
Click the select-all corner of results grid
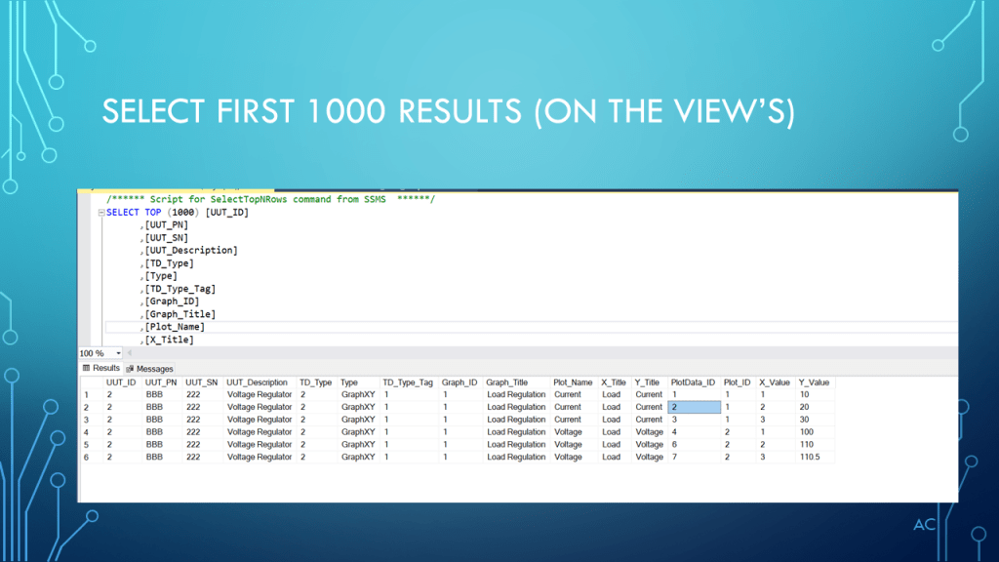(x=89, y=382)
